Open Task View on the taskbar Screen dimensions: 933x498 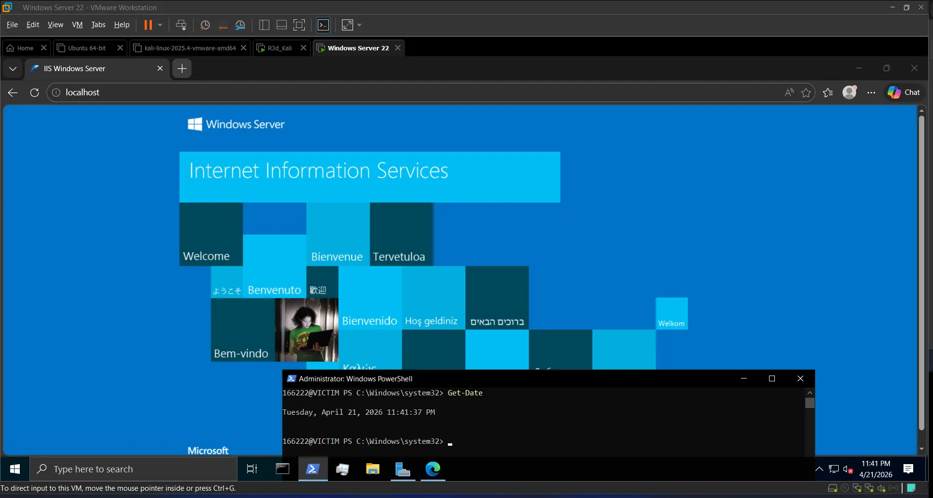(x=252, y=469)
